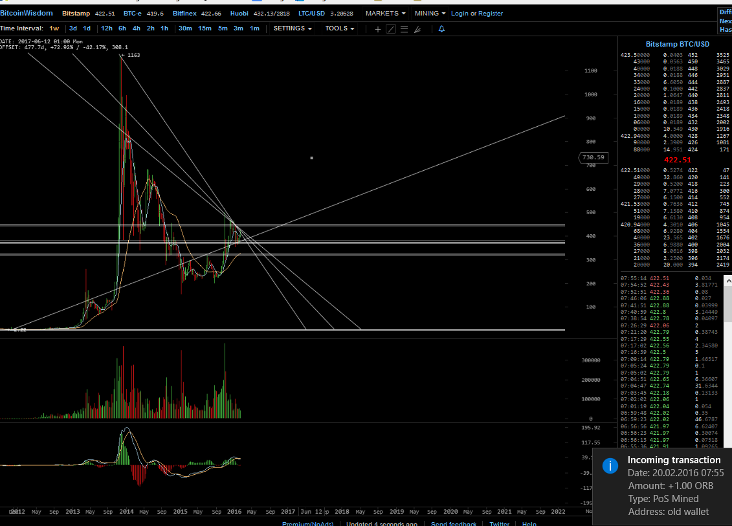Select the fan lines drawing tool
This screenshot has height=526, width=732.
(417, 29)
